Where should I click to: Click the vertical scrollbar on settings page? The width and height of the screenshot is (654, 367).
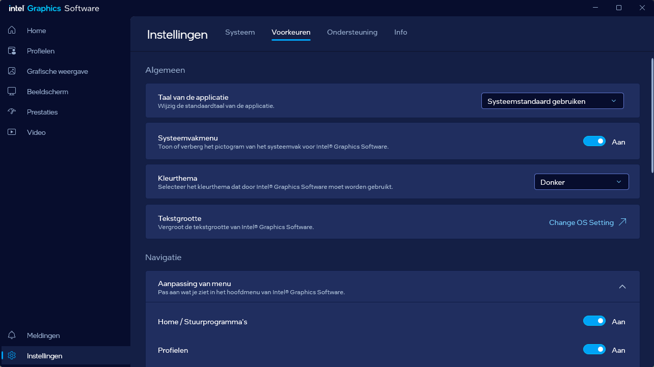651,117
